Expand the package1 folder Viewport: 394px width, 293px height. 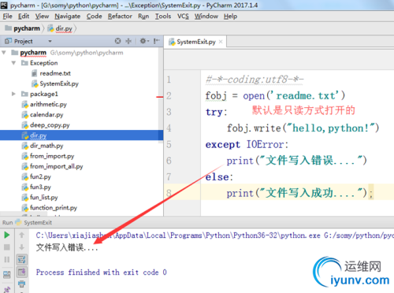click(13, 94)
